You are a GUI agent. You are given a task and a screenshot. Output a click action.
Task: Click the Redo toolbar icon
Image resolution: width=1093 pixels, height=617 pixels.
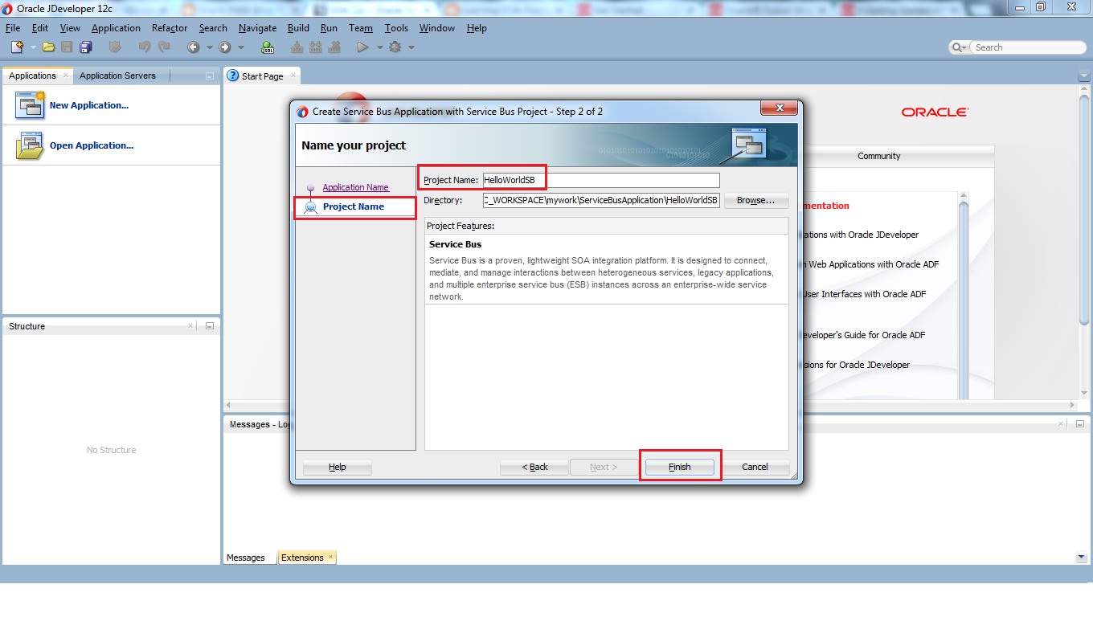[163, 47]
